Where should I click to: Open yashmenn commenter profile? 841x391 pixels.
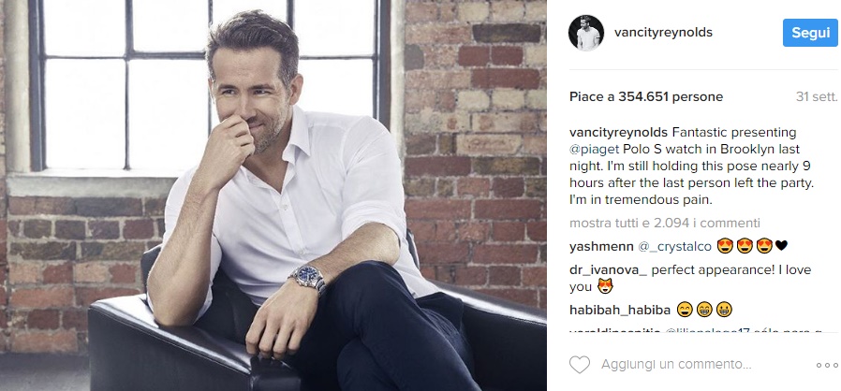600,246
